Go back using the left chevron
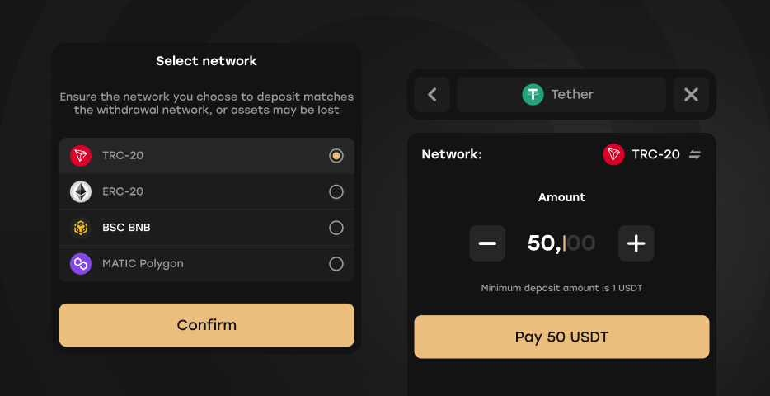 click(x=432, y=94)
